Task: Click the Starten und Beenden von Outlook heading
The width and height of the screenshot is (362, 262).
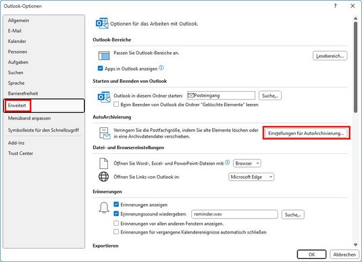Action: click(130, 81)
